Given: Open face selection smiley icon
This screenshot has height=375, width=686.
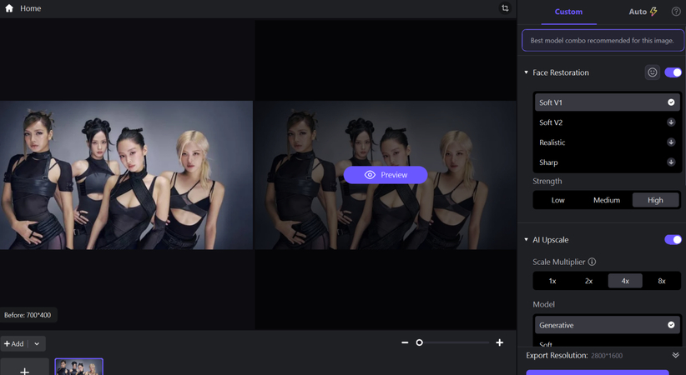Looking at the screenshot, I should (653, 72).
